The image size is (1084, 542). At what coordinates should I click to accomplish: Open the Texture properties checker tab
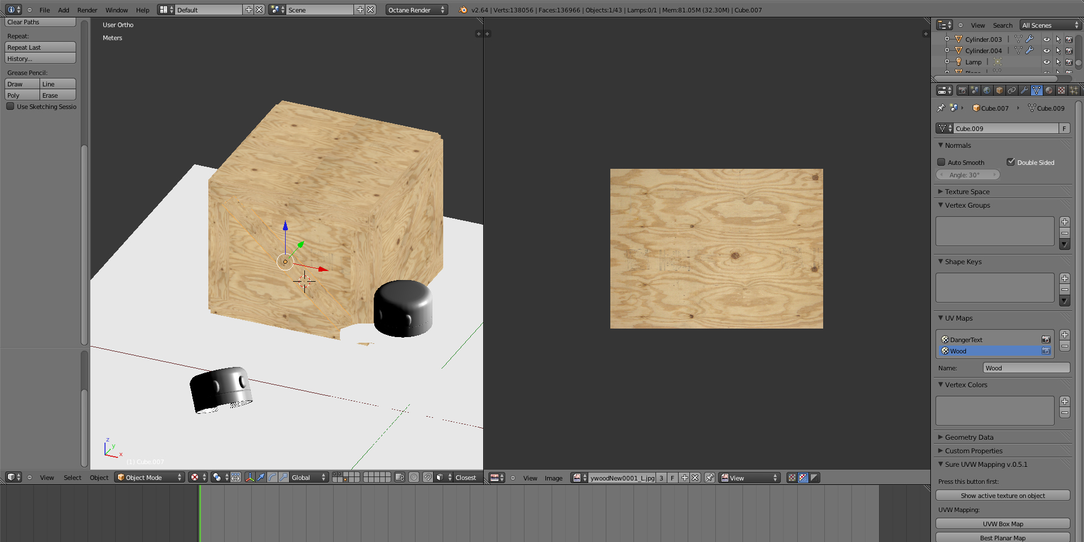tap(1061, 90)
